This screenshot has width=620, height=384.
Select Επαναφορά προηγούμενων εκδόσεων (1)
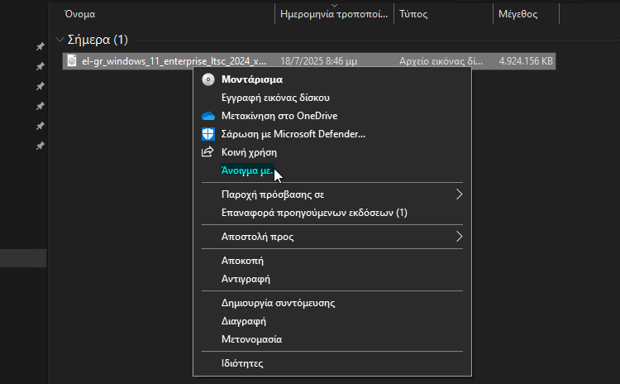314,213
